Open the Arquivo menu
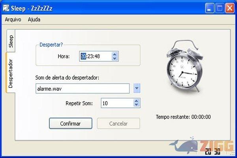 tap(13, 19)
